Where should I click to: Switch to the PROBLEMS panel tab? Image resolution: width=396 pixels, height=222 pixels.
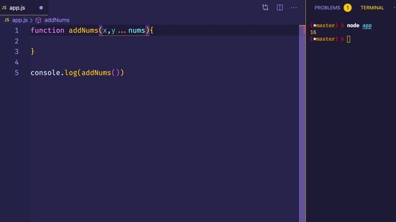[x=327, y=8]
